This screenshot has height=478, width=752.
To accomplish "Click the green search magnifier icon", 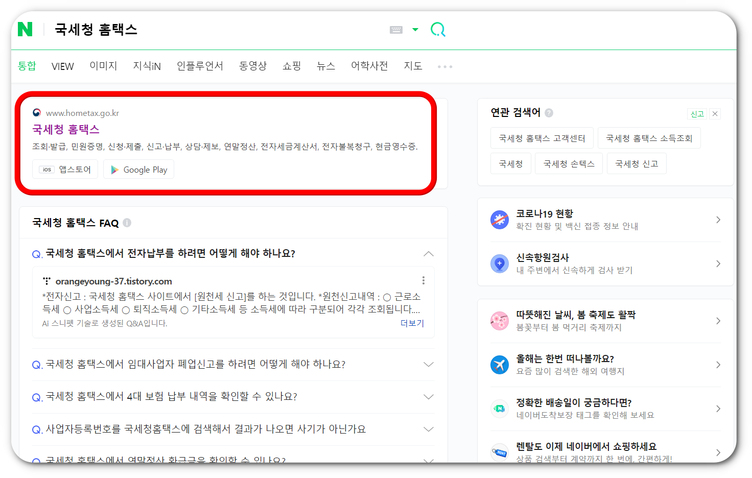I will point(437,30).
